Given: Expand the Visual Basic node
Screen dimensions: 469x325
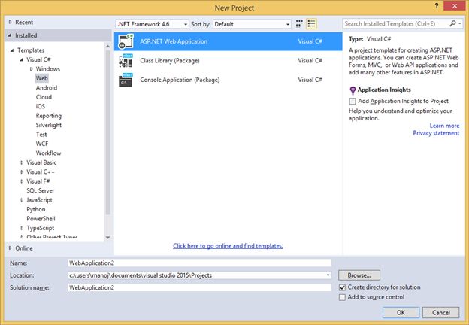Looking at the screenshot, I should [x=22, y=162].
